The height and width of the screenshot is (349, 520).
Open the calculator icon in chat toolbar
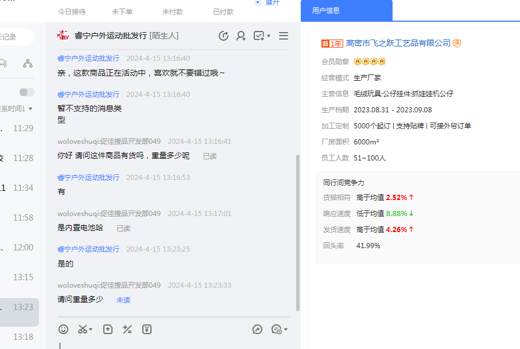point(127,329)
